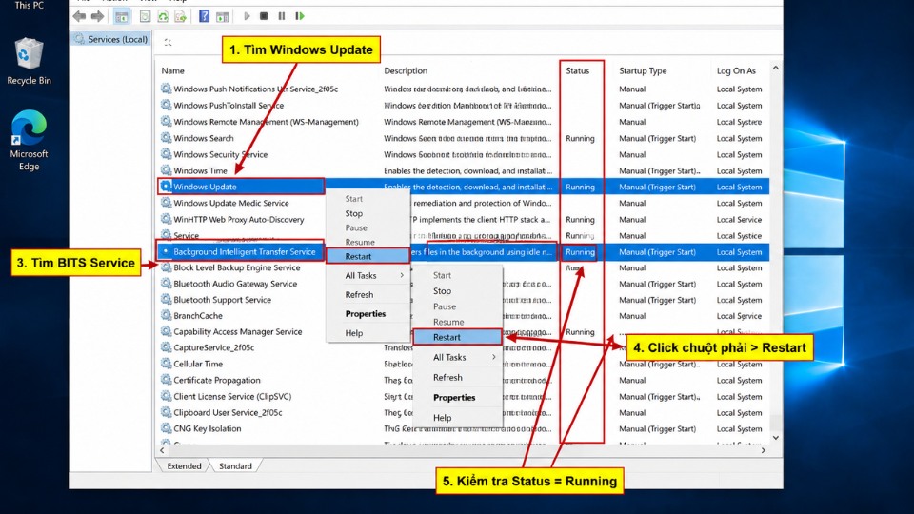Switch to the Extended tab
Viewport: 914px width, 514px height.
[184, 466]
